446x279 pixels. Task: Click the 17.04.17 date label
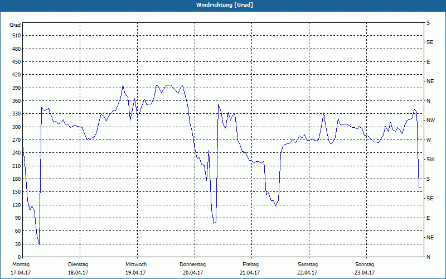[x=21, y=273]
